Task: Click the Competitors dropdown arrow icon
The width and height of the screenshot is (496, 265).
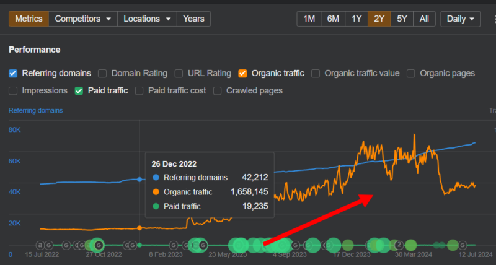Action: click(108, 19)
